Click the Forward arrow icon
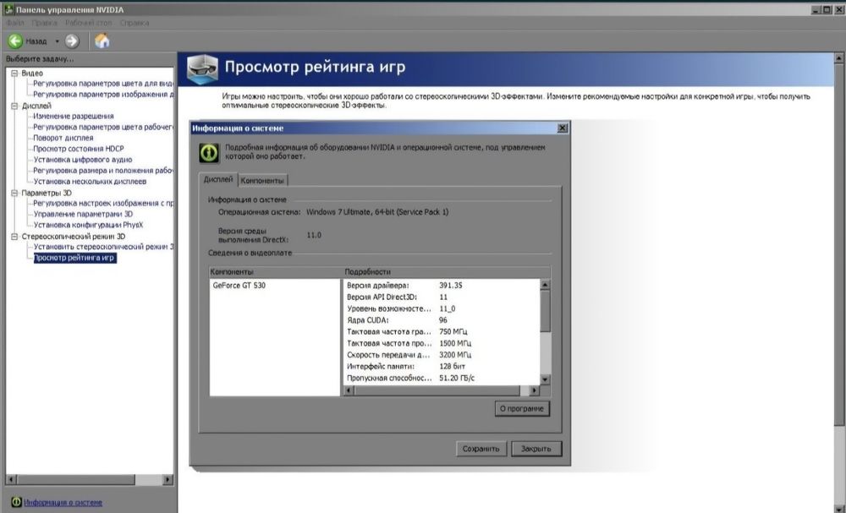Screen dimensions: 846x513 [x=72, y=41]
